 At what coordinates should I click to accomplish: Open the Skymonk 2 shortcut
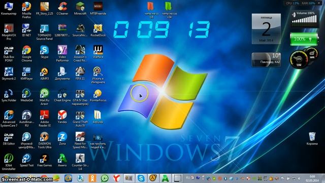(9, 73)
